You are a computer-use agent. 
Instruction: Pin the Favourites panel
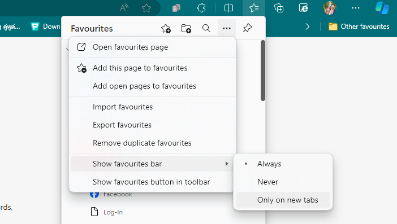tap(247, 28)
